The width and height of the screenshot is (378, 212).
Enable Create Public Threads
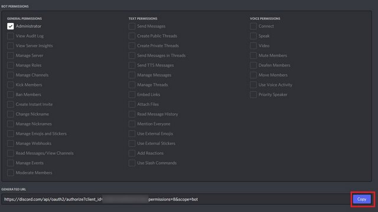tap(132, 36)
